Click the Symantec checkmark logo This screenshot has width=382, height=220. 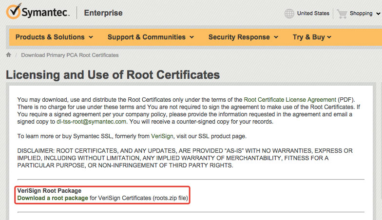[x=14, y=11]
